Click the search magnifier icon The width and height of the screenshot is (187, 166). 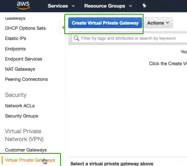(x=76, y=38)
